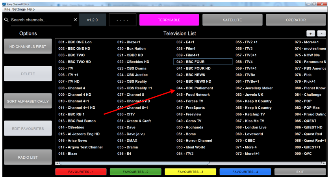The height and width of the screenshot is (180, 330).
Task: Select channel 047 - FreeSports
Action: point(191,108)
